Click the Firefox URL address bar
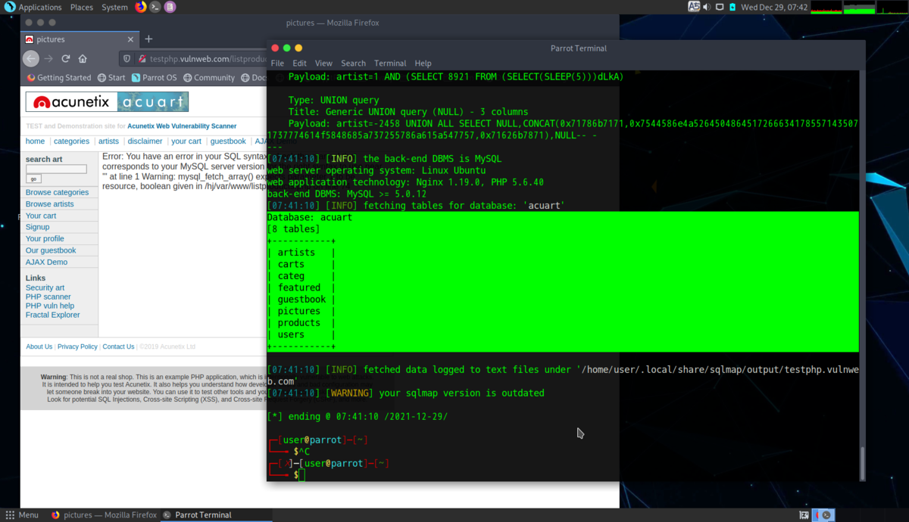The width and height of the screenshot is (909, 522). (208, 58)
